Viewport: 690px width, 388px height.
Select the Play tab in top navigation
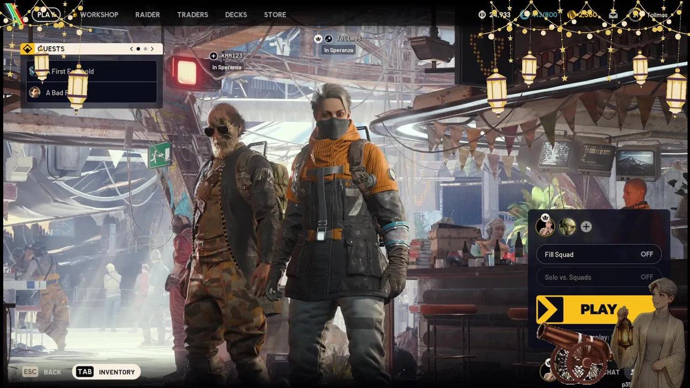[x=46, y=15]
